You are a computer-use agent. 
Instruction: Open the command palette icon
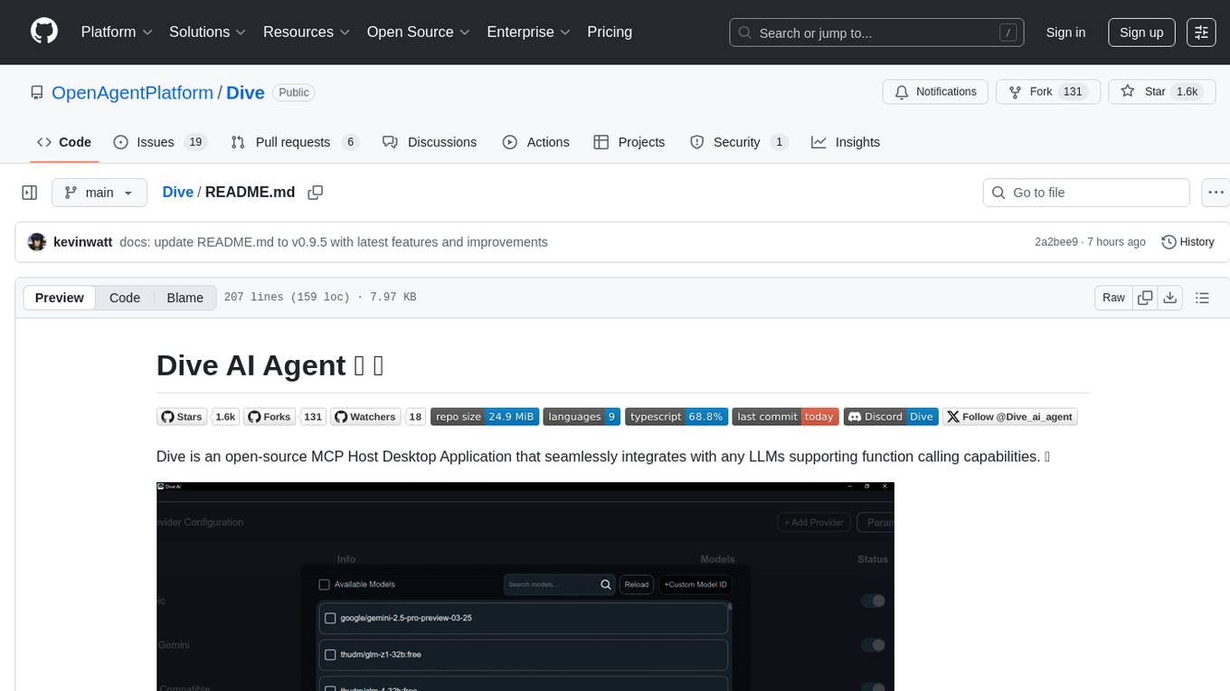(x=1201, y=33)
